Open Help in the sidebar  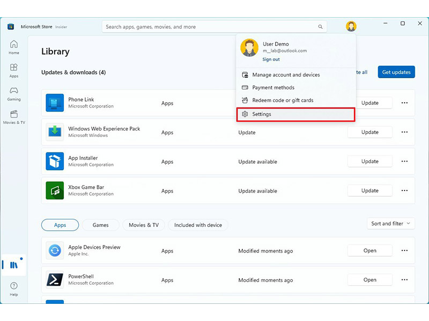click(x=14, y=289)
